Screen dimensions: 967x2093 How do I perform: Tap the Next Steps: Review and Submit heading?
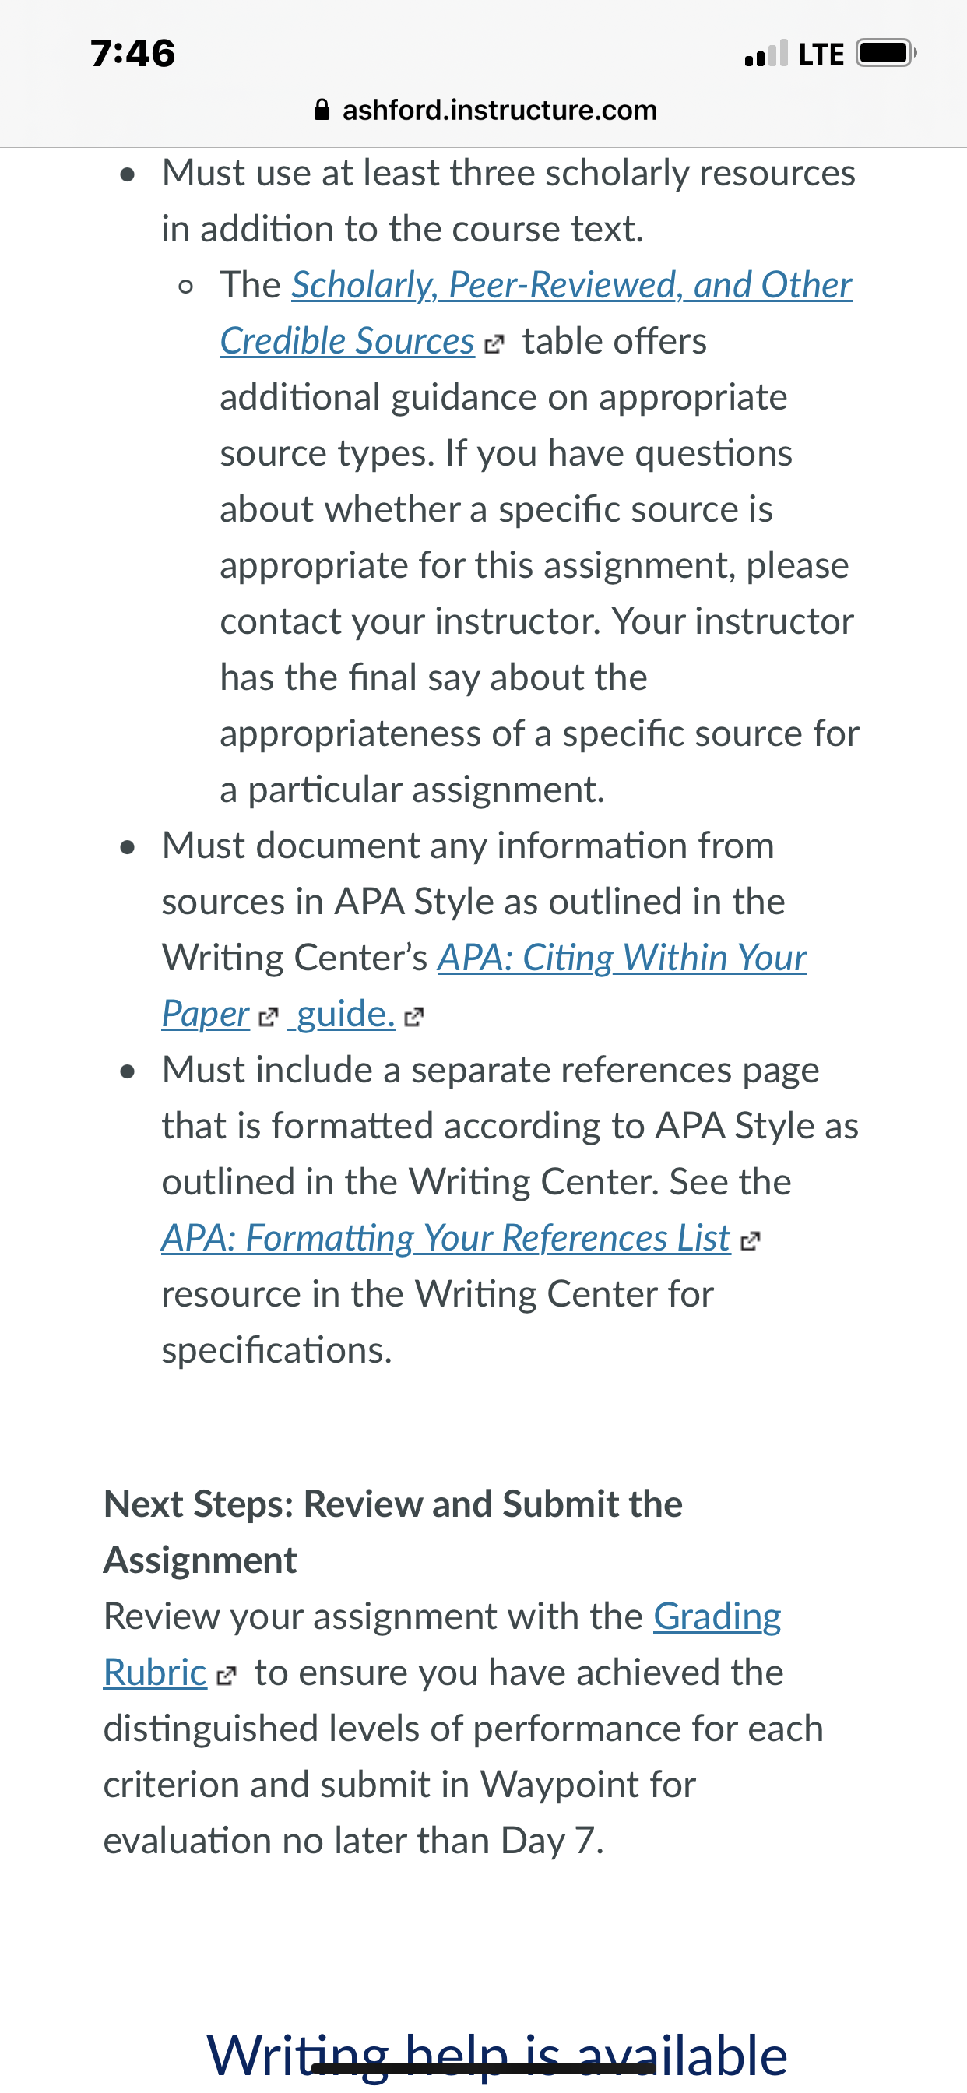(x=393, y=1532)
